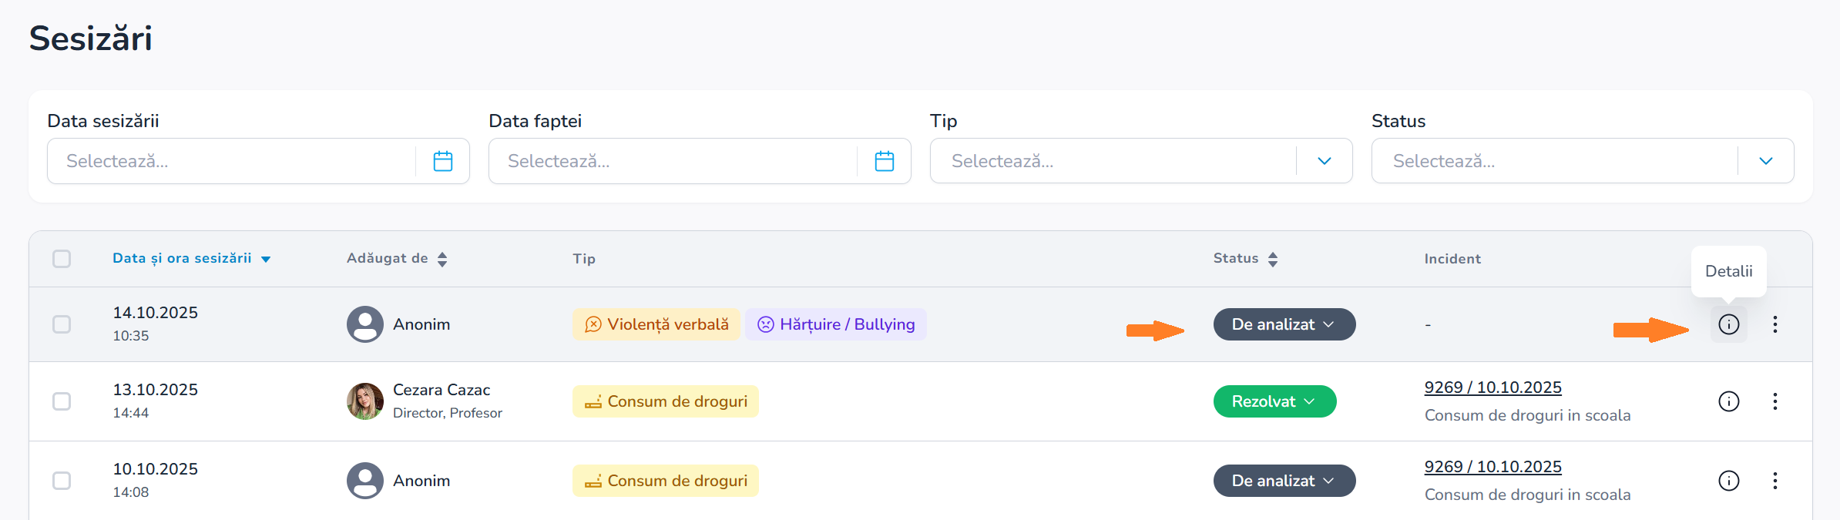
Task: Click the Violență verbală tag
Action: [x=656, y=324]
